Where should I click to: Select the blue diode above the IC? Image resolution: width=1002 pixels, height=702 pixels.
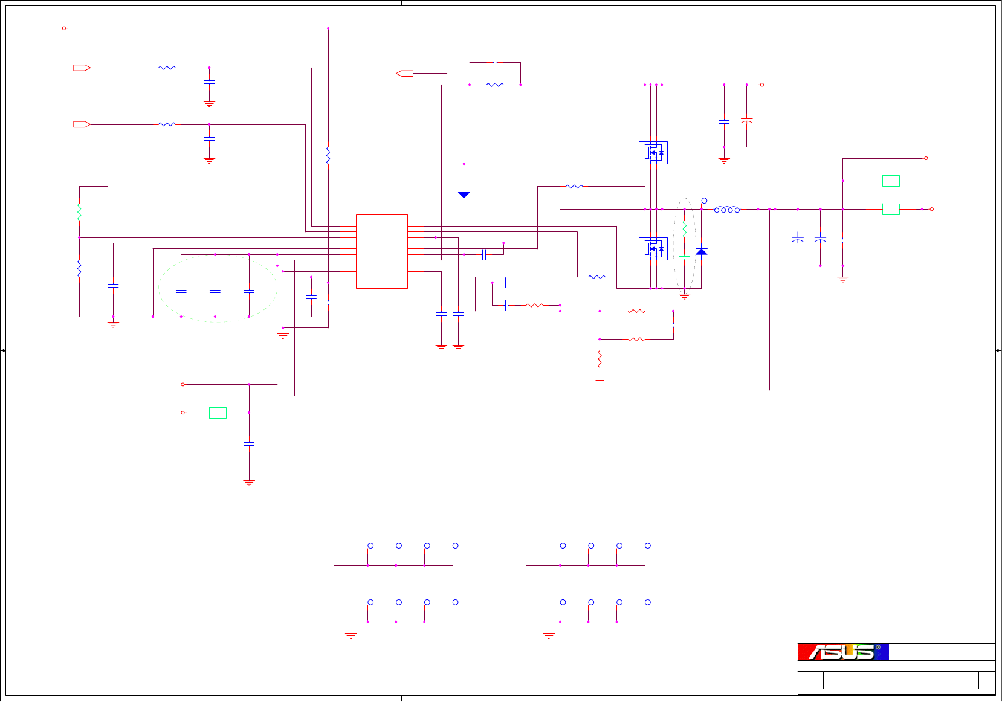pyautogui.click(x=464, y=195)
